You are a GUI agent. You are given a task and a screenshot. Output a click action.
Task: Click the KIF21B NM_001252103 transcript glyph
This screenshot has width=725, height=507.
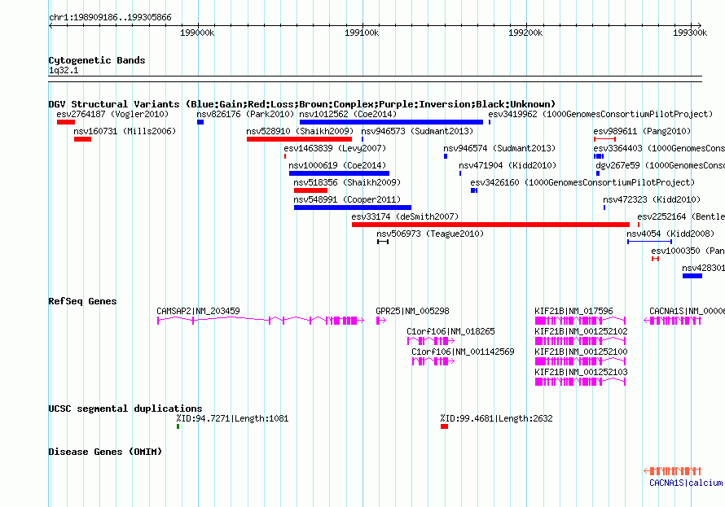tap(580, 382)
